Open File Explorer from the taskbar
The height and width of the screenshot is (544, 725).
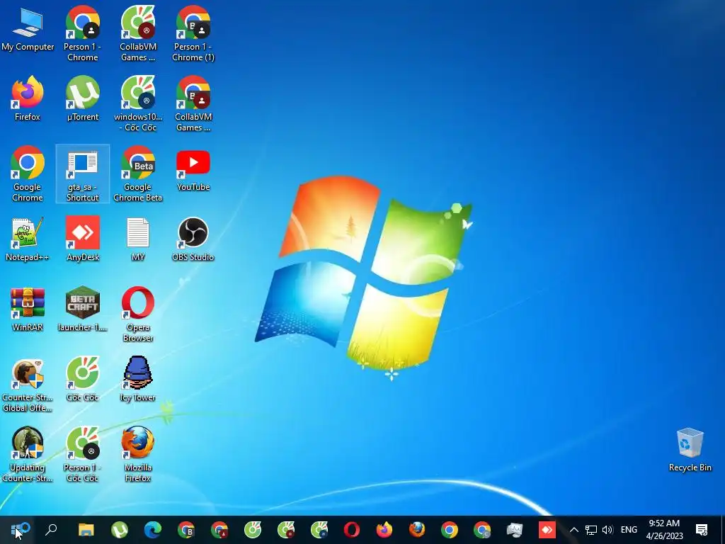tap(86, 530)
